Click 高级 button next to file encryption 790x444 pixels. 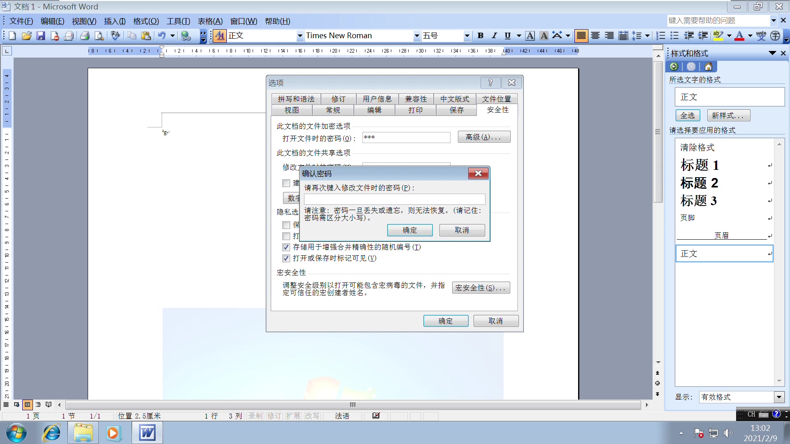click(x=482, y=137)
